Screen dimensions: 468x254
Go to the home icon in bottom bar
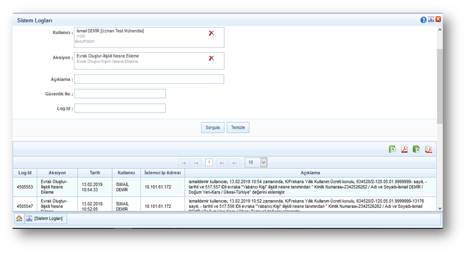19,219
